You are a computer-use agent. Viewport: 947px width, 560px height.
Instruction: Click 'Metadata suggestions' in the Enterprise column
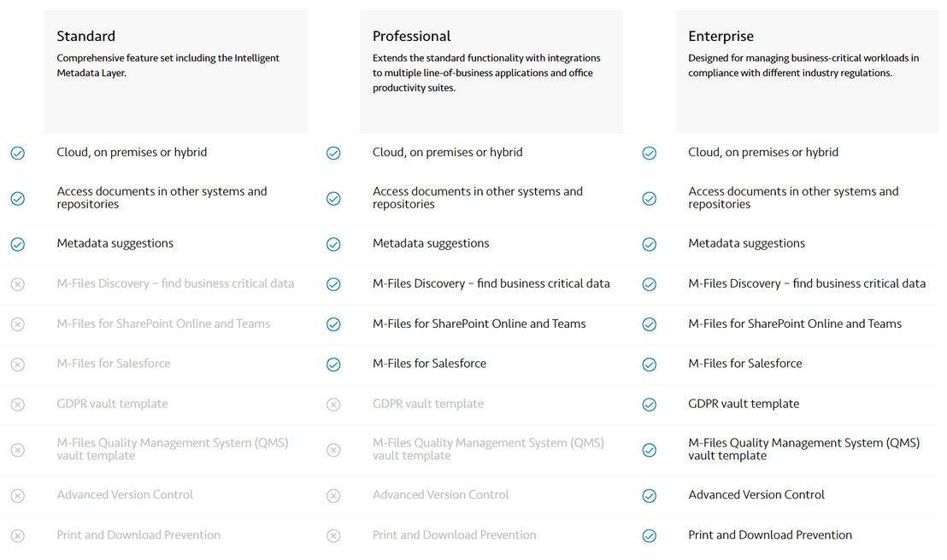pyautogui.click(x=746, y=243)
